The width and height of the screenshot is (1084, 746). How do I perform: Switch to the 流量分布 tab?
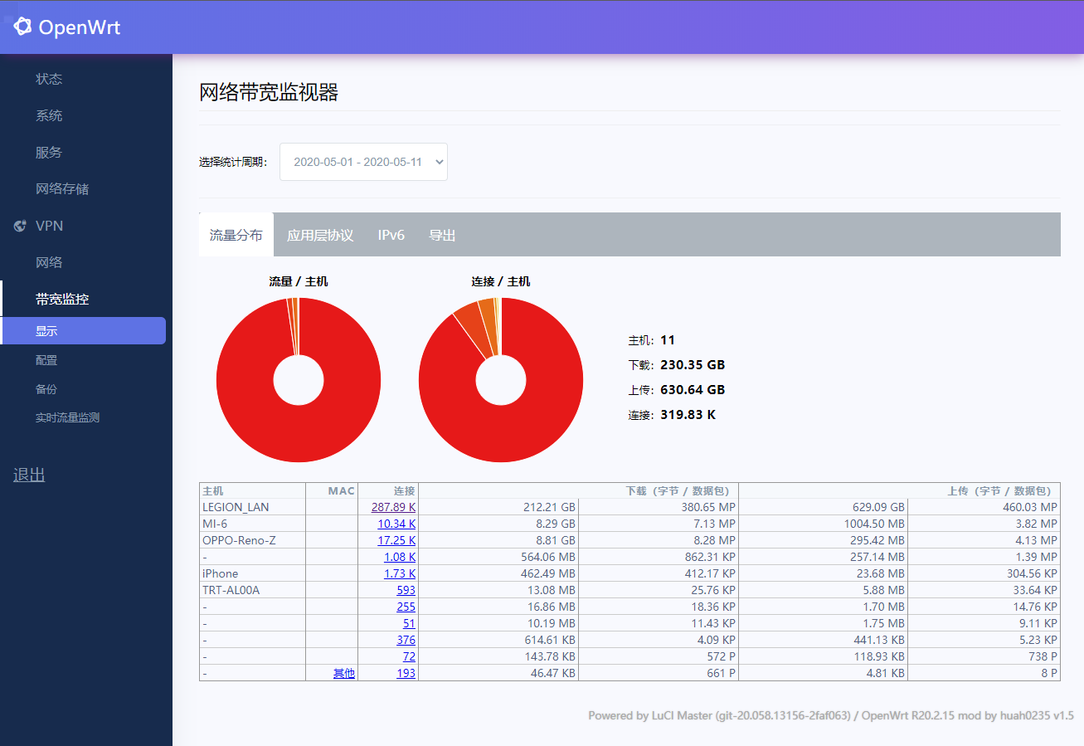click(236, 235)
